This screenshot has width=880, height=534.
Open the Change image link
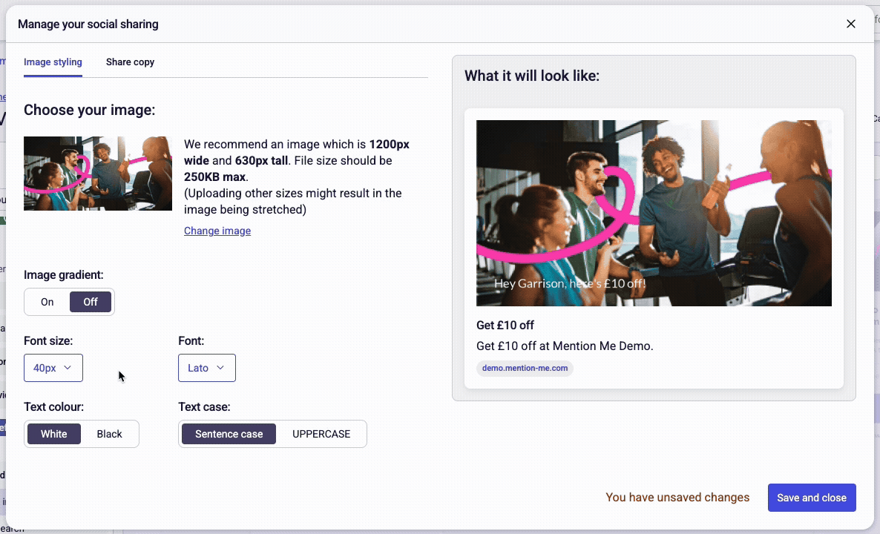(217, 231)
